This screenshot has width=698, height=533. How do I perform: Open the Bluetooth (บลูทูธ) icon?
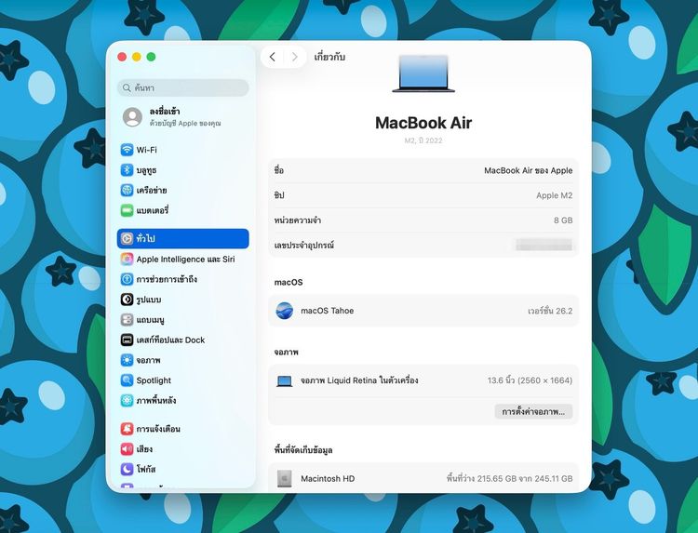click(x=127, y=170)
